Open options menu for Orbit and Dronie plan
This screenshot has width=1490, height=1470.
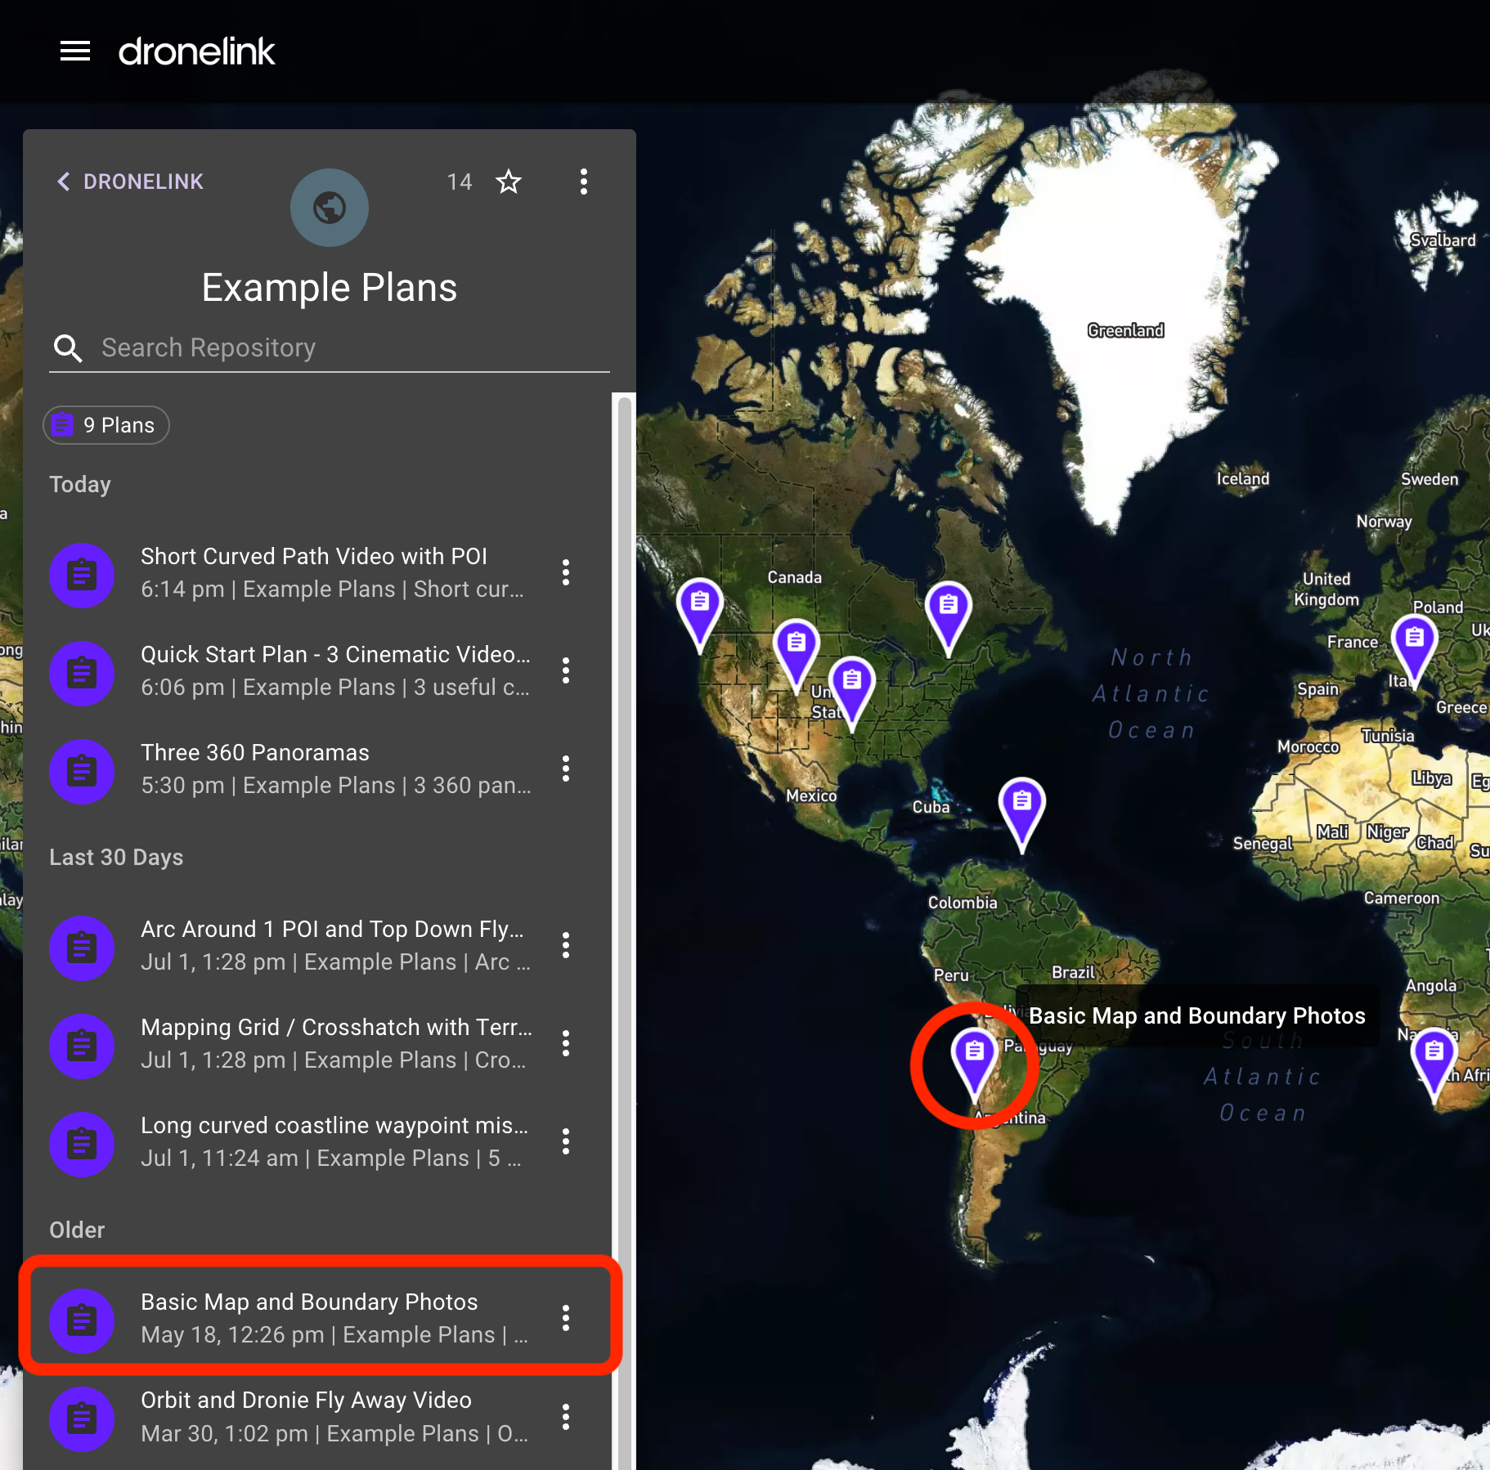(x=566, y=1417)
